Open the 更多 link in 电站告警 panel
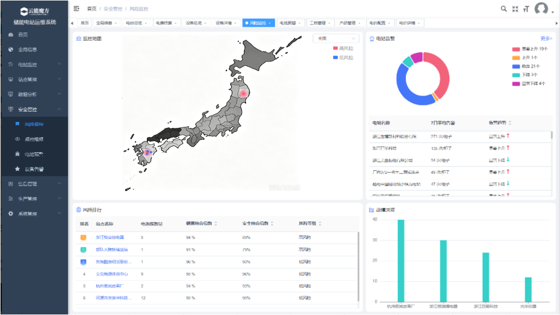 tap(546, 39)
